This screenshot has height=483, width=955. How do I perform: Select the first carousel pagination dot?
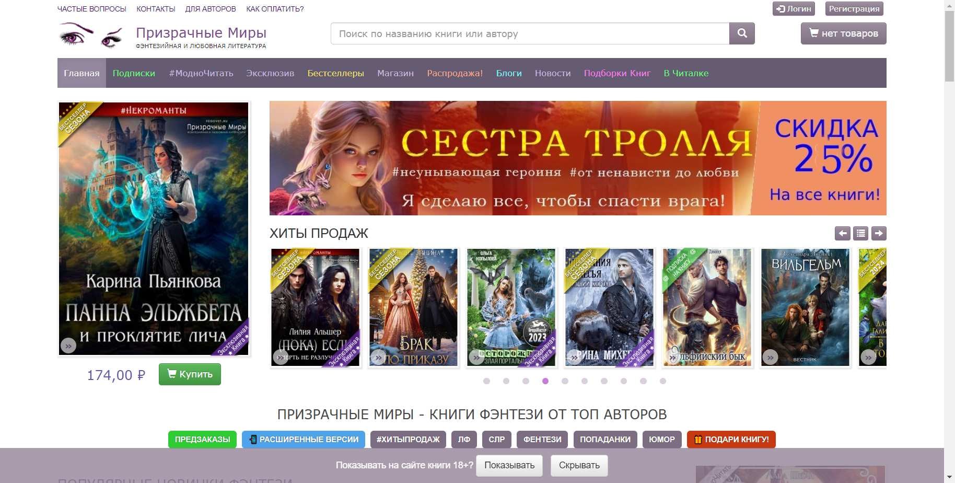click(x=486, y=381)
